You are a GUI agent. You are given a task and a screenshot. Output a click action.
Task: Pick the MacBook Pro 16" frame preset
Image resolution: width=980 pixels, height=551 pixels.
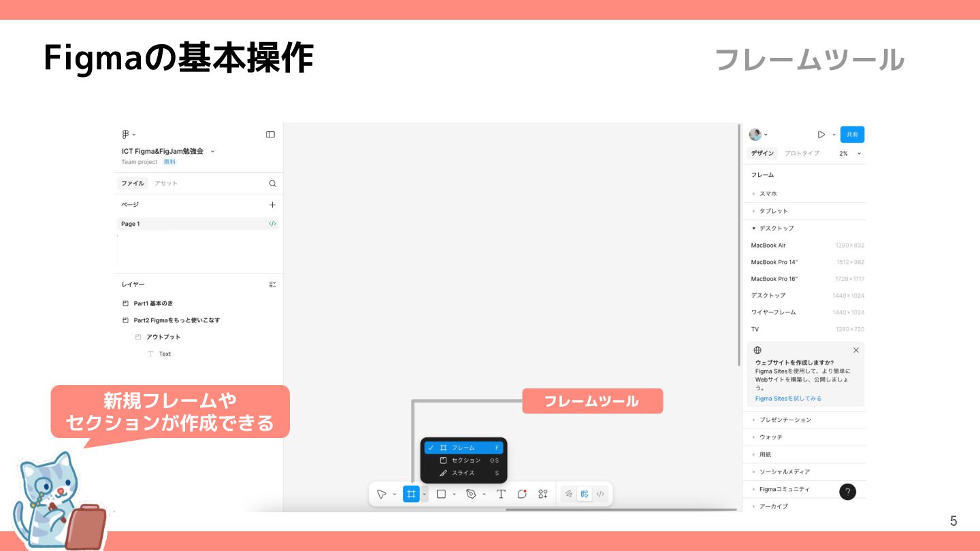tap(806, 279)
